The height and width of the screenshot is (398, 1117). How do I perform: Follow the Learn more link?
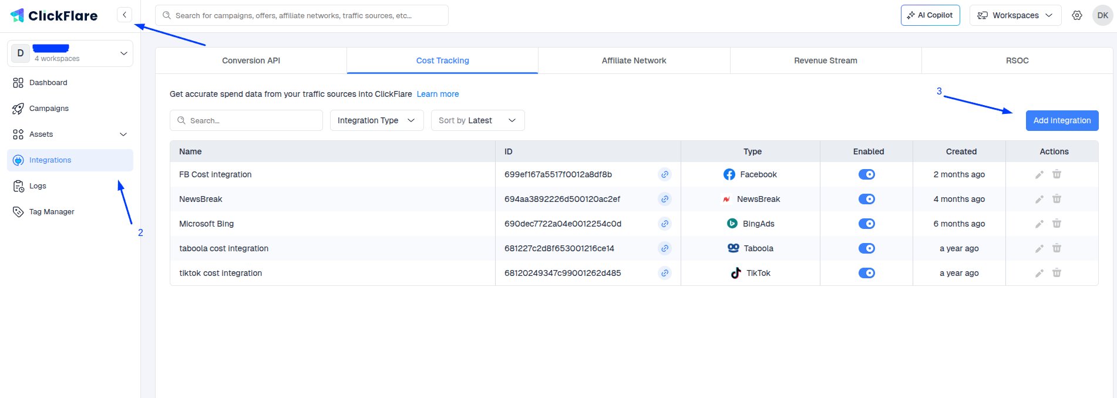[x=438, y=94]
